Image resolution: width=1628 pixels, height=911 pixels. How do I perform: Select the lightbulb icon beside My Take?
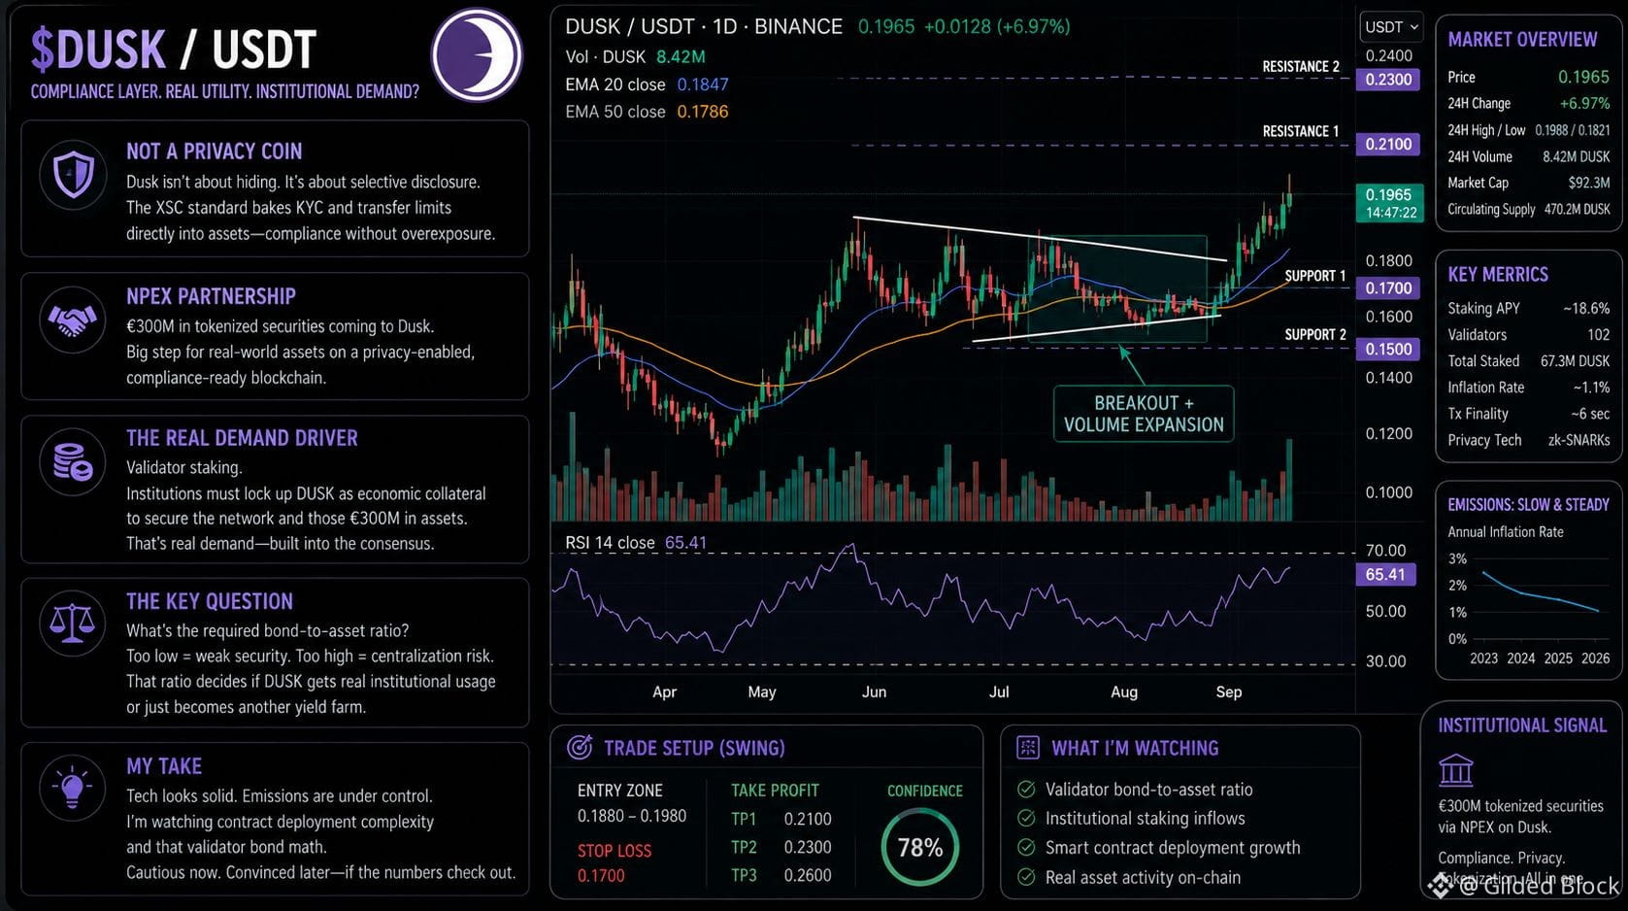(73, 788)
